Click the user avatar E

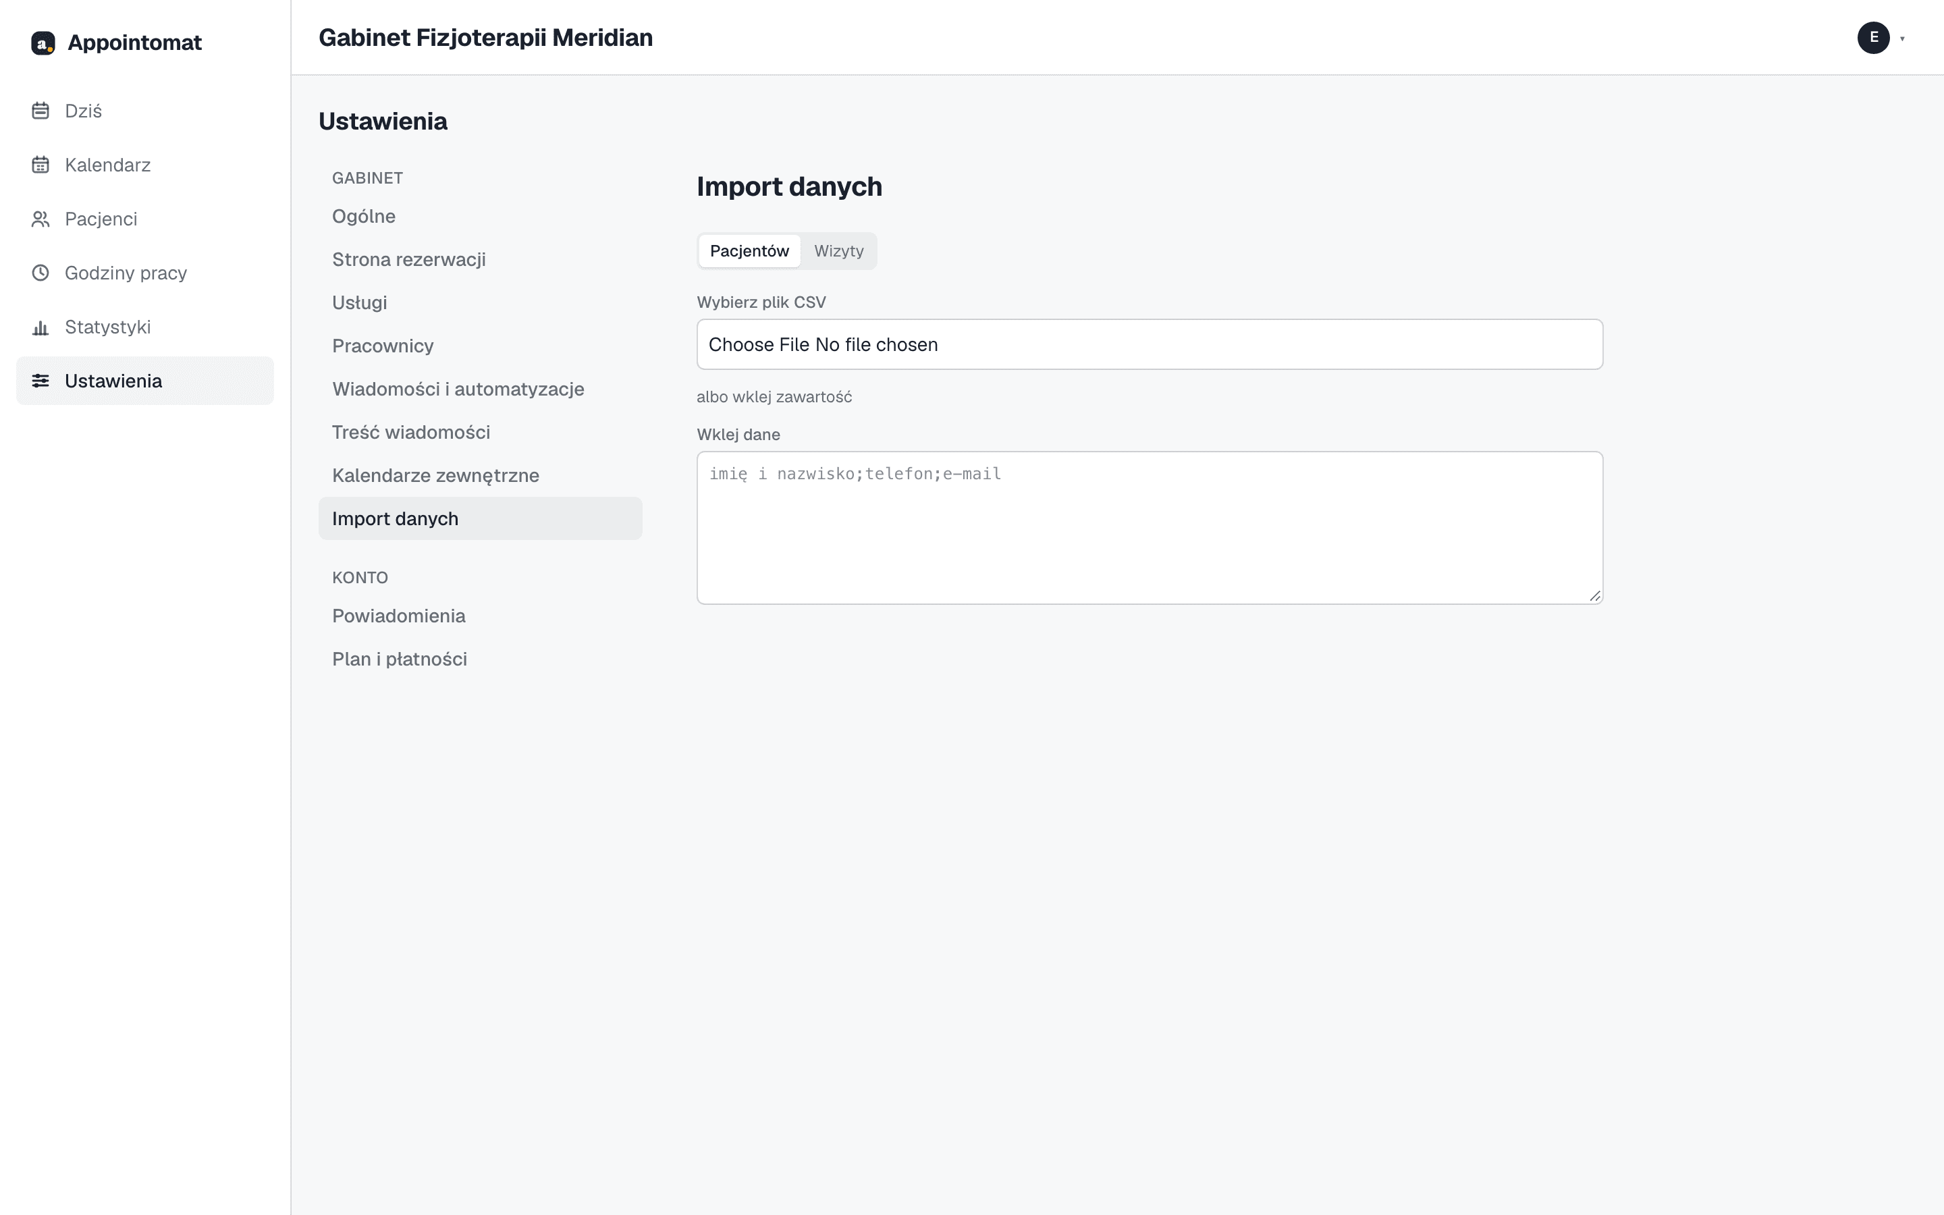coord(1873,38)
